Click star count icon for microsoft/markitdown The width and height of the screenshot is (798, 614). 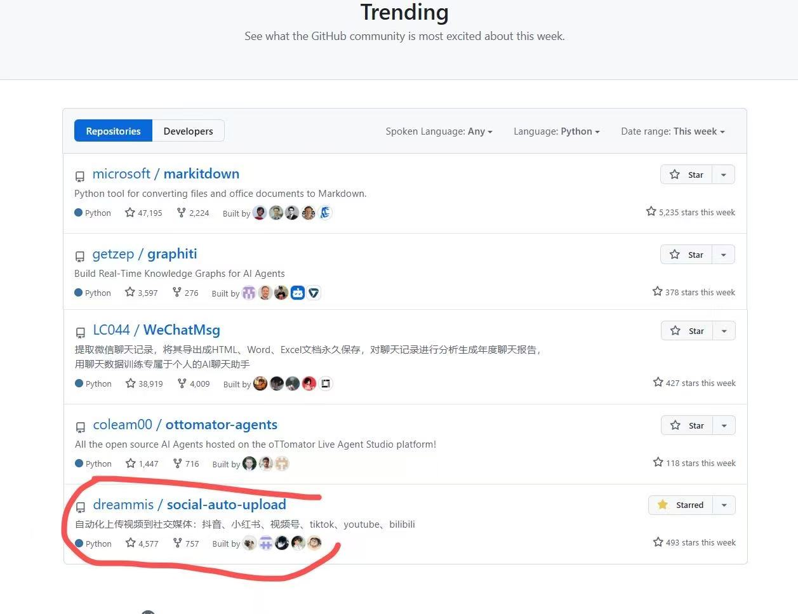[130, 213]
